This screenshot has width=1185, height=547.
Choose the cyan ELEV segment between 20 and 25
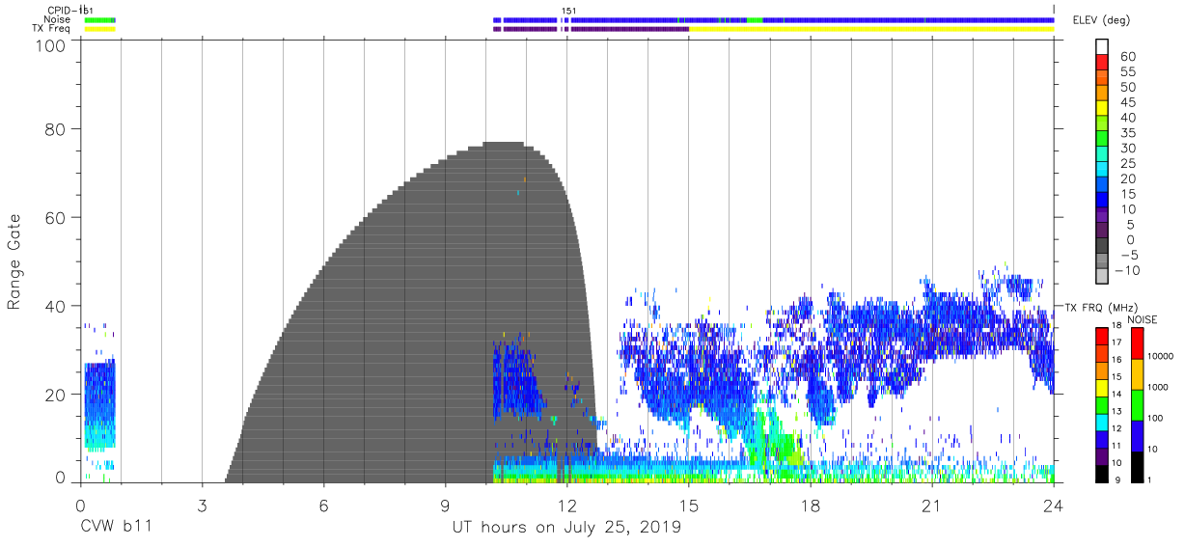coord(1104,171)
